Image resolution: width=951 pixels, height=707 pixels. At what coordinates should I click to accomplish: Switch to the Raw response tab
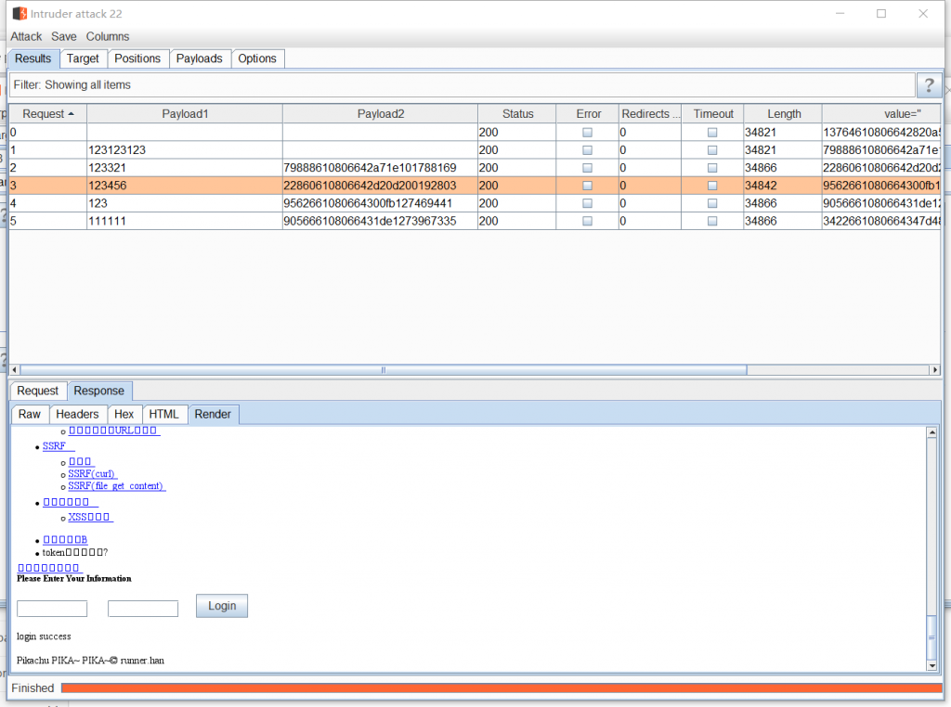[x=30, y=414]
